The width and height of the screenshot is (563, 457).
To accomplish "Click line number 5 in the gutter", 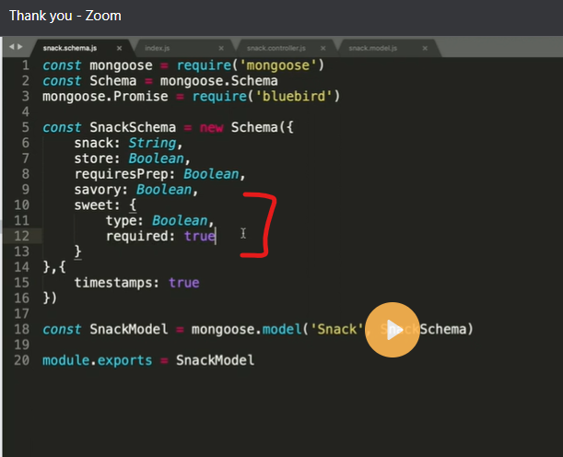I will point(24,127).
